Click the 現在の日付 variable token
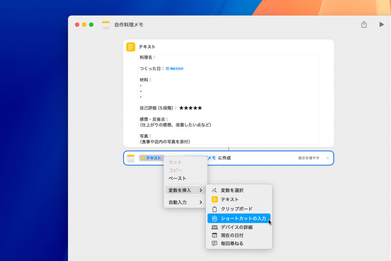 click(x=174, y=68)
